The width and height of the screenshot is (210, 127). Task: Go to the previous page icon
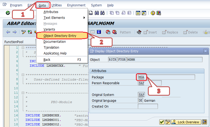point(117,13)
